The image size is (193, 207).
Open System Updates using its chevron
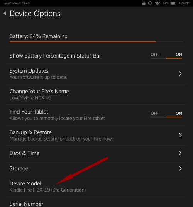(x=180, y=74)
